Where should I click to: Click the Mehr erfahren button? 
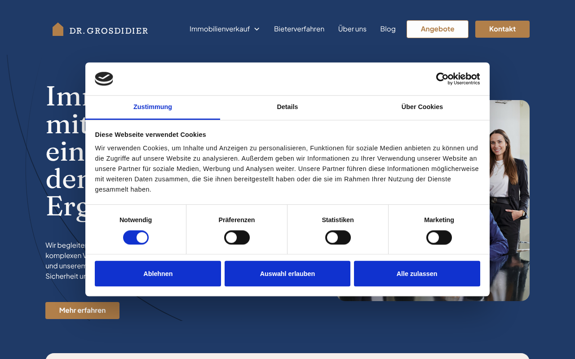coord(82,311)
